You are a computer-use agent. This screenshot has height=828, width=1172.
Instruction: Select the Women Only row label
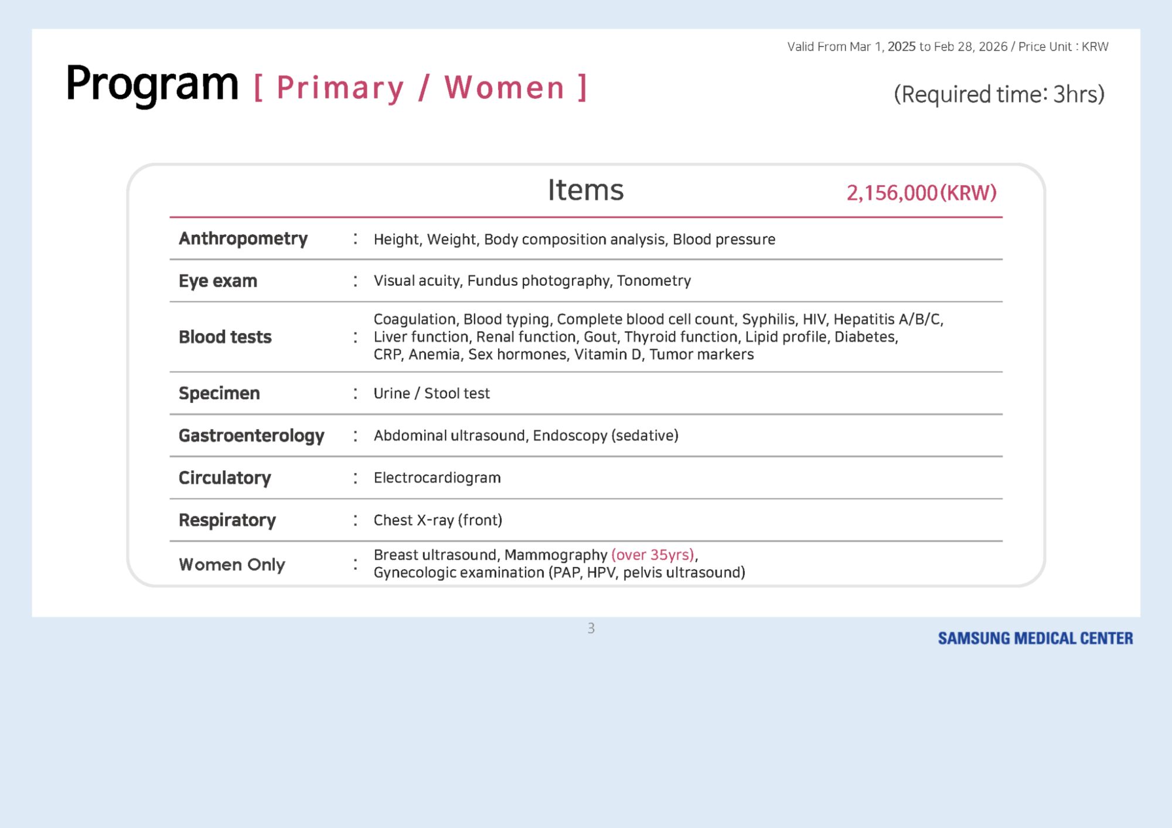click(x=232, y=564)
